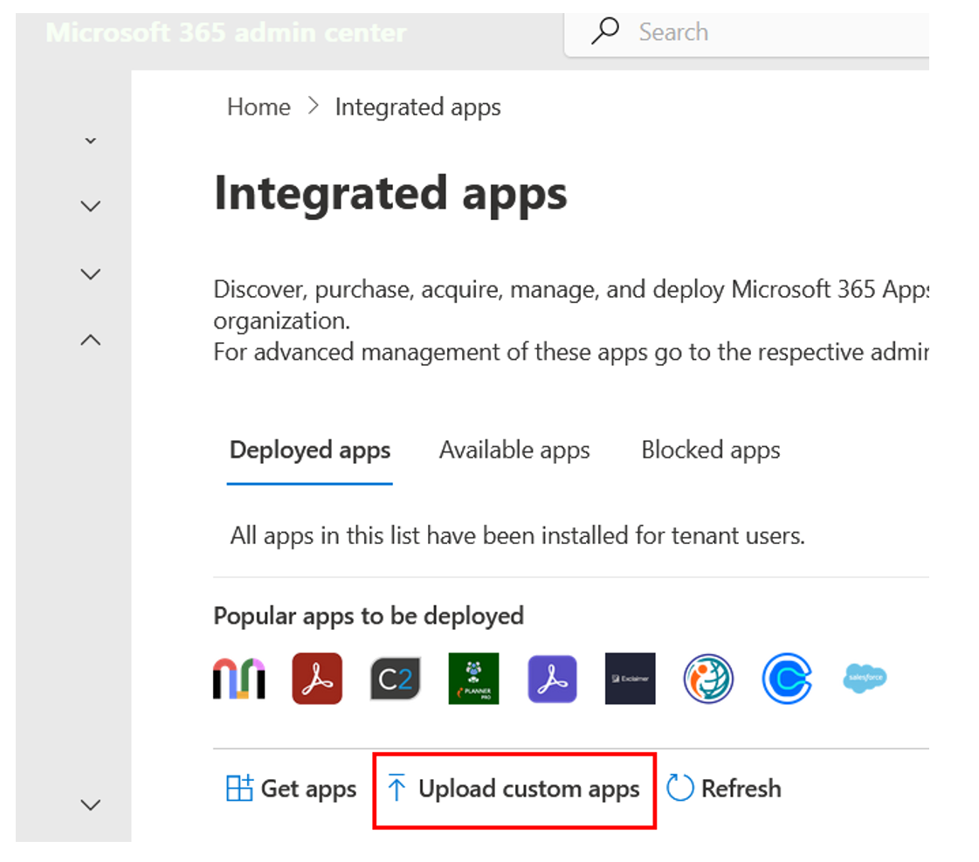
Task: Open the Exclaimer app icon
Action: [631, 679]
